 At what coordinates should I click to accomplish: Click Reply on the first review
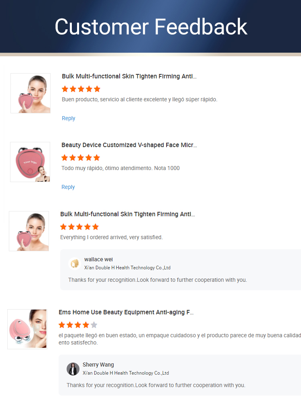(x=68, y=118)
